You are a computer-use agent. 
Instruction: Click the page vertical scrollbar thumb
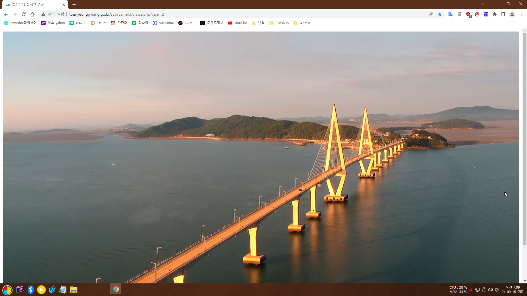tap(525, 138)
